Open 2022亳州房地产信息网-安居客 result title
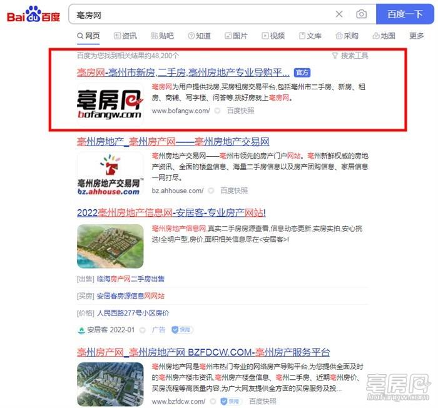The height and width of the screenshot is (408, 438). point(171,213)
